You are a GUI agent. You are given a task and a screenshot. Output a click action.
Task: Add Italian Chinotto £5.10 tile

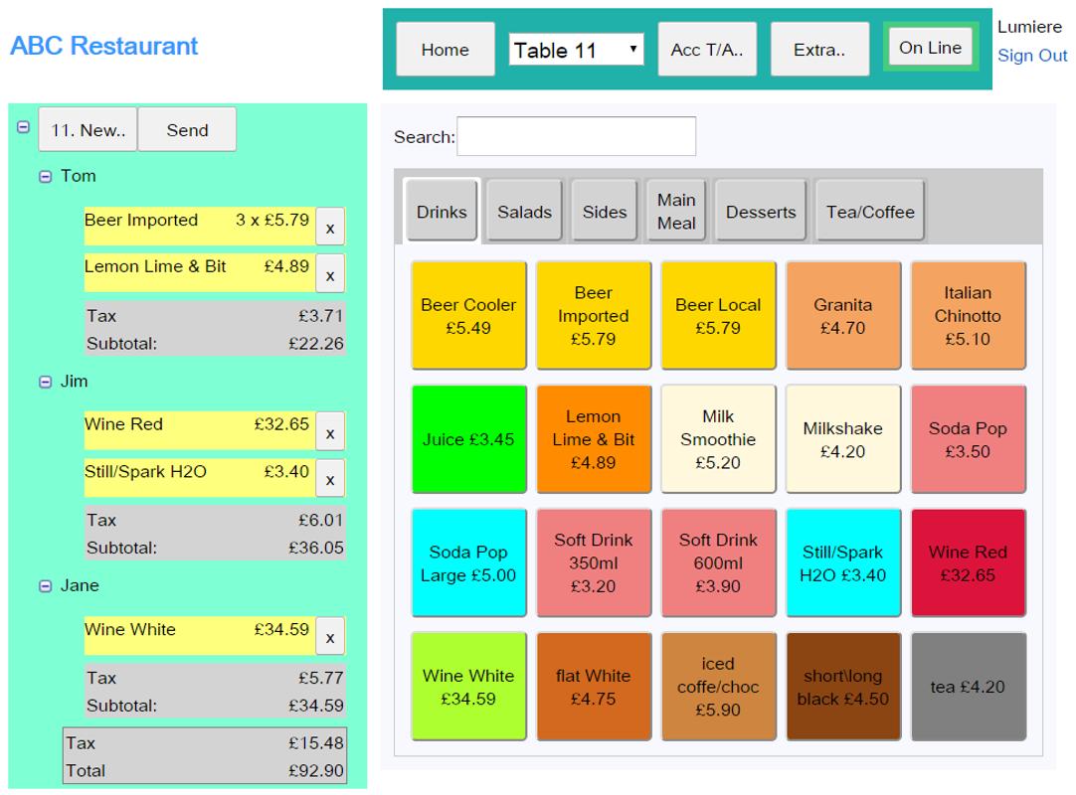(969, 316)
